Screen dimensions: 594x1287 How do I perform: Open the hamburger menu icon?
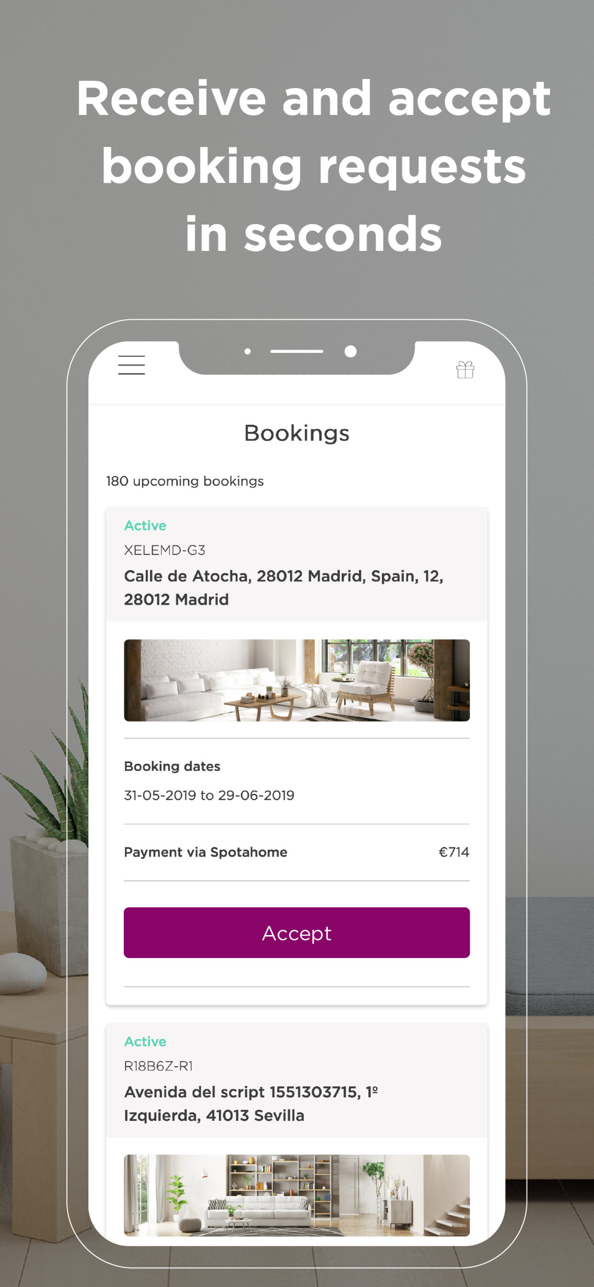coord(131,365)
